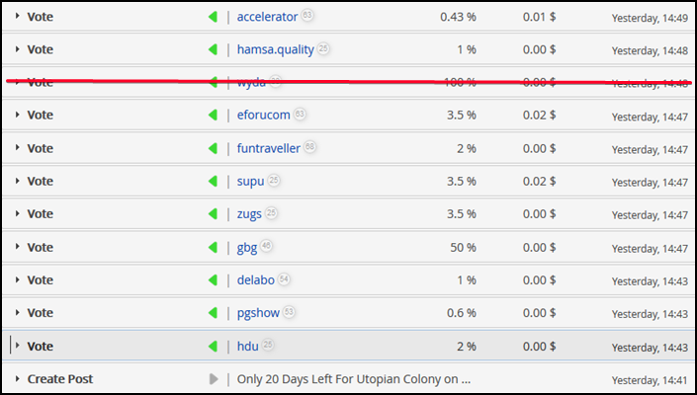
Task: Click gray arrow on Create Post row
Action: point(212,378)
